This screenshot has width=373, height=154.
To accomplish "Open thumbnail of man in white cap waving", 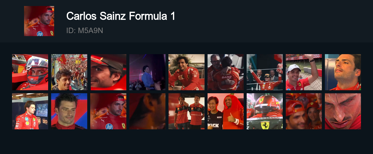I will 304,72.
